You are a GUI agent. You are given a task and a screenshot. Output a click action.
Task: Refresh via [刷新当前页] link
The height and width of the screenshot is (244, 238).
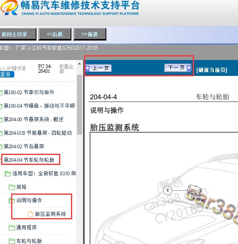click(212, 70)
